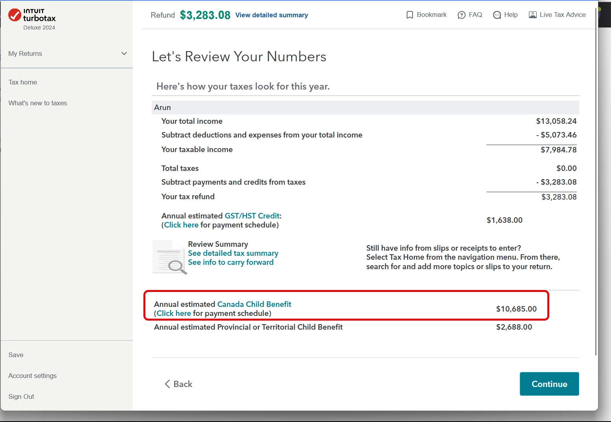
Task: Click Your tax refund label
Action: (x=188, y=196)
